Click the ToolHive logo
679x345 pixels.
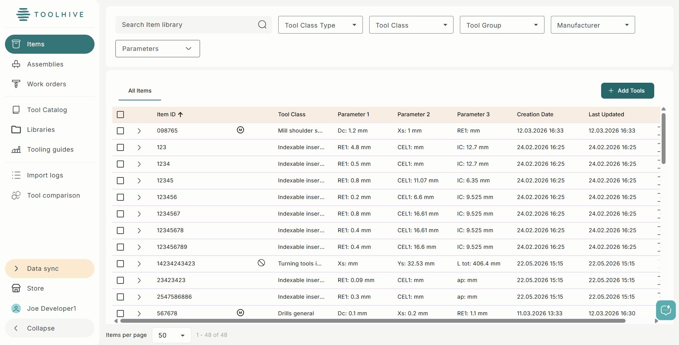[x=50, y=14]
